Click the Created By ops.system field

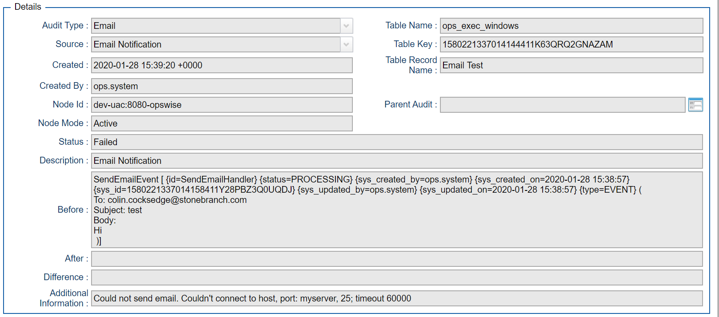(x=221, y=86)
